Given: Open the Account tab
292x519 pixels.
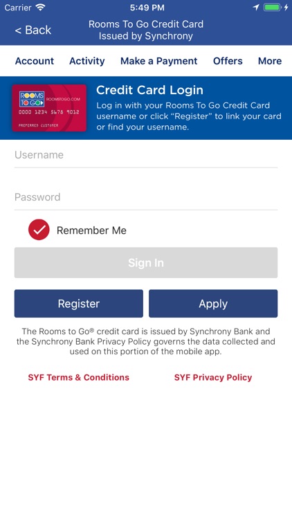Looking at the screenshot, I should coord(35,61).
